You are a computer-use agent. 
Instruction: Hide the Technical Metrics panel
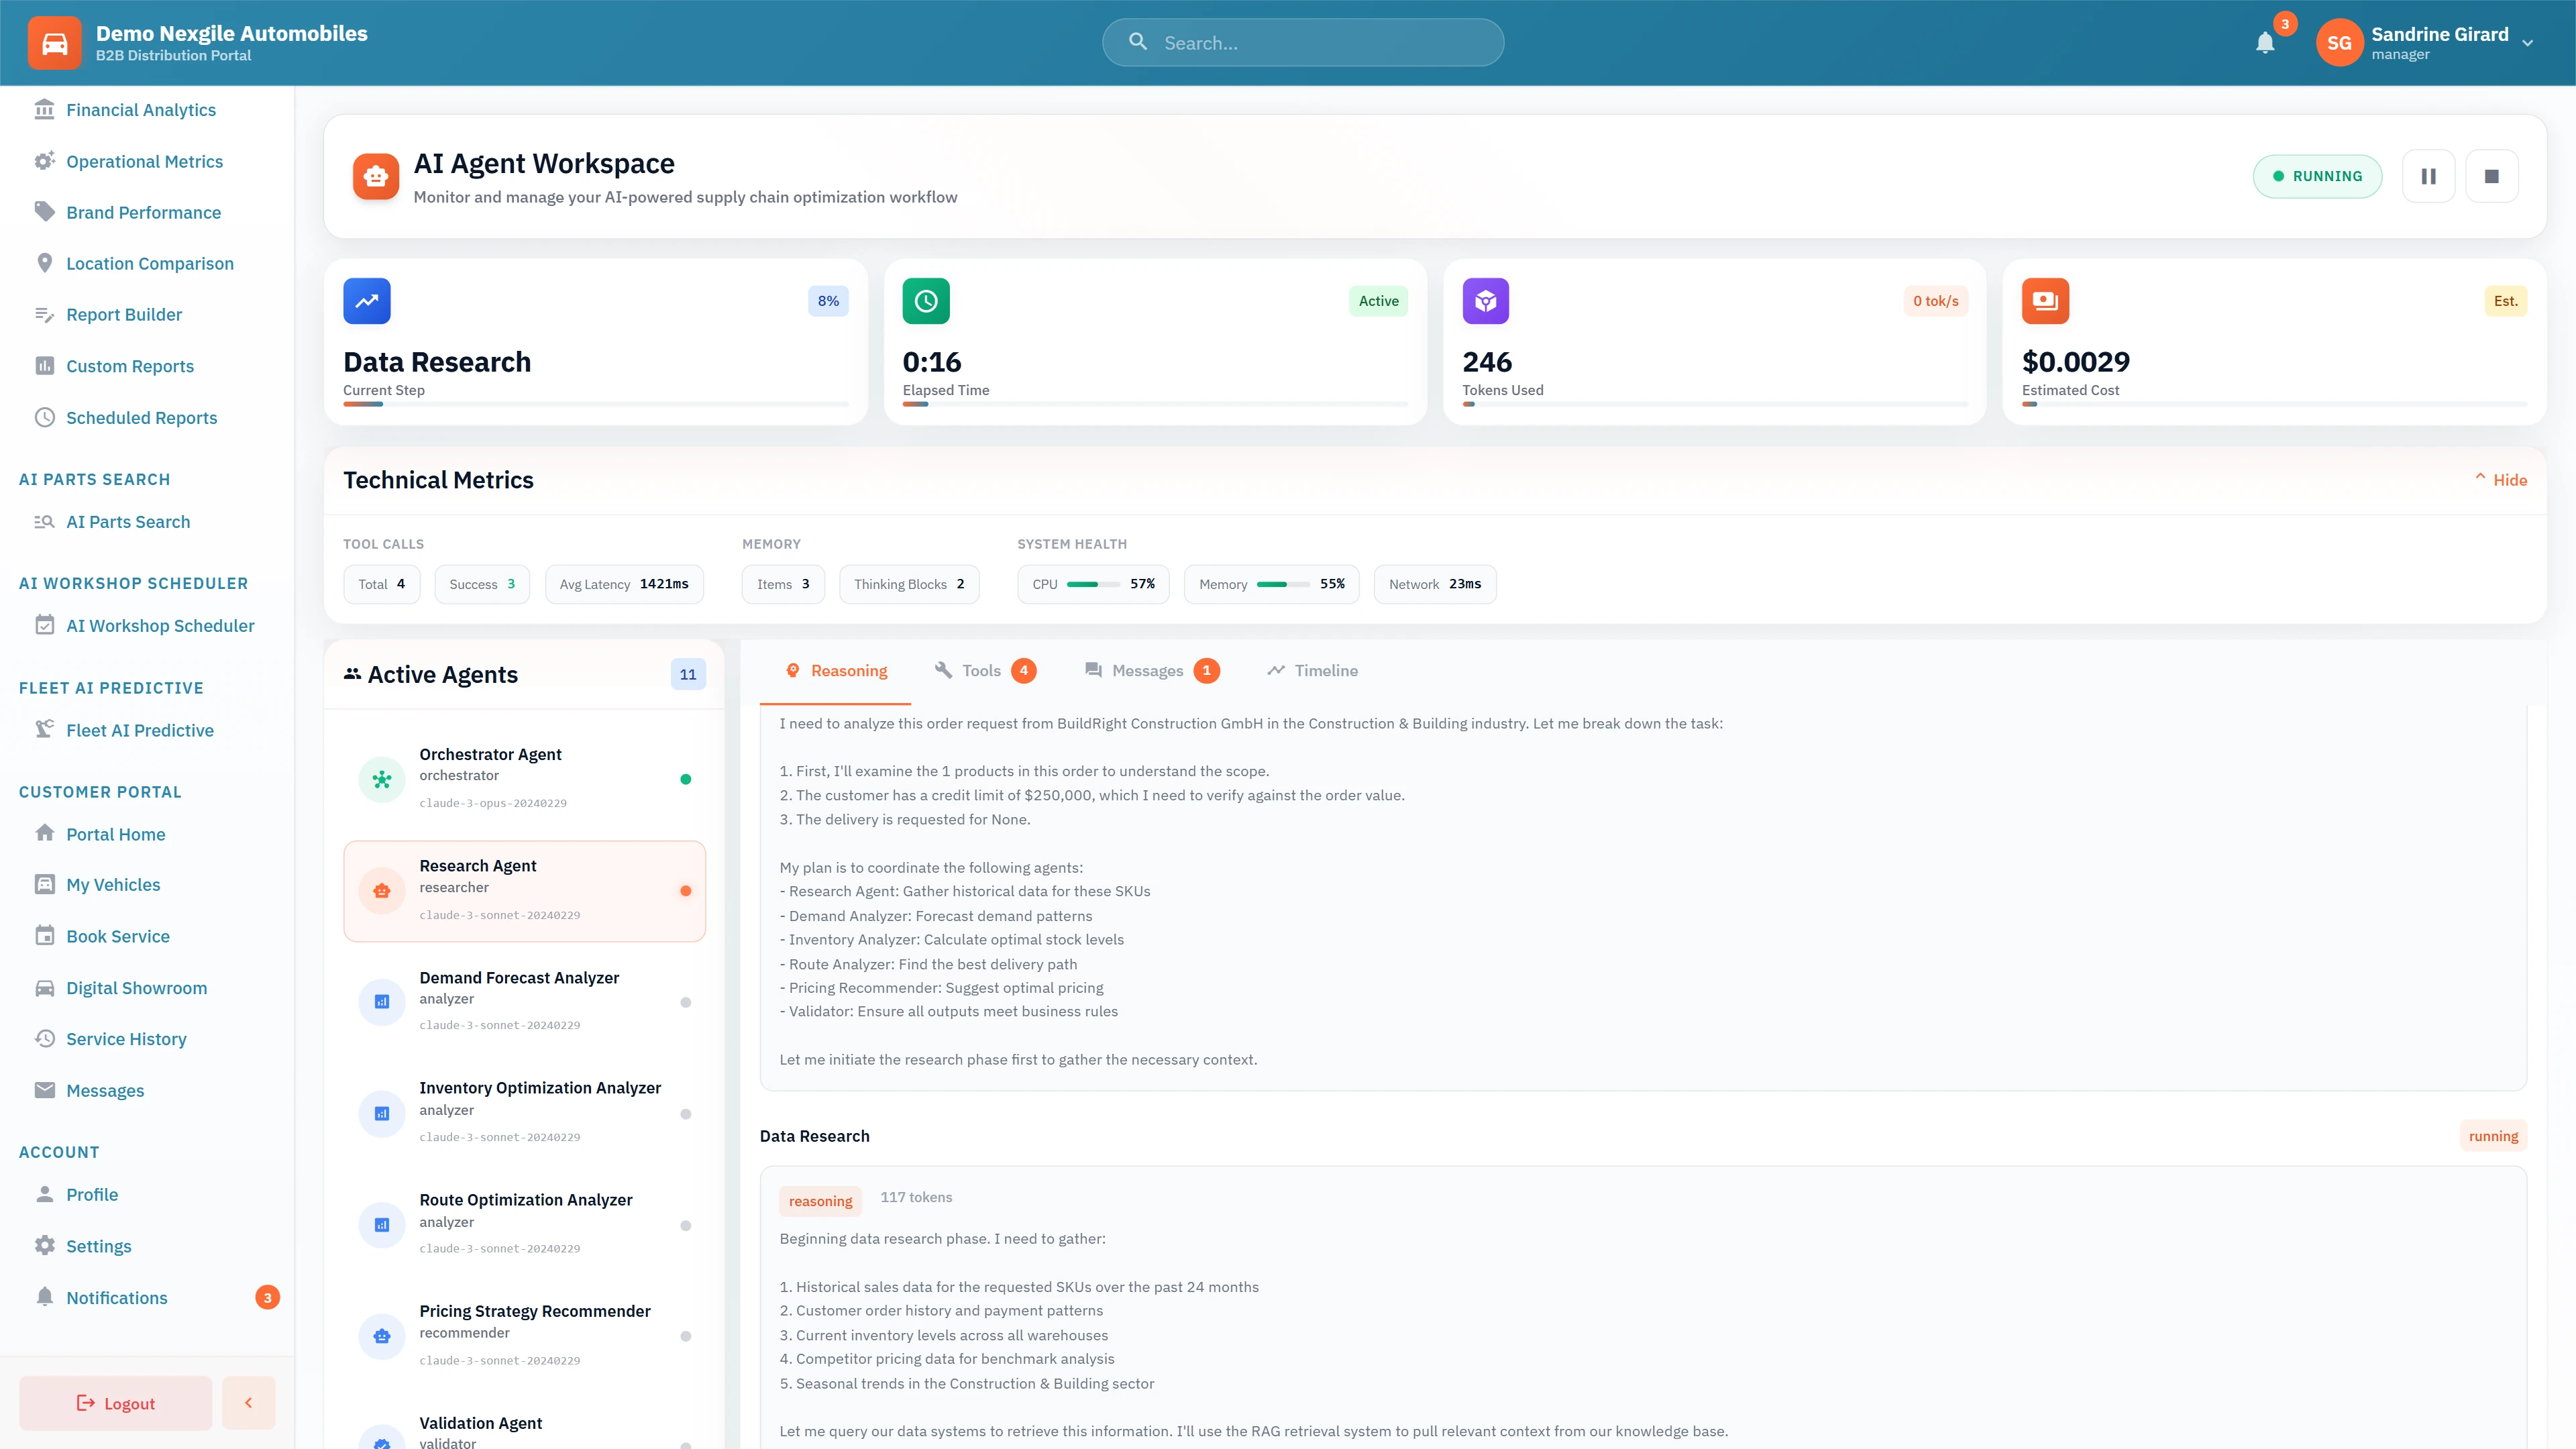[2499, 480]
